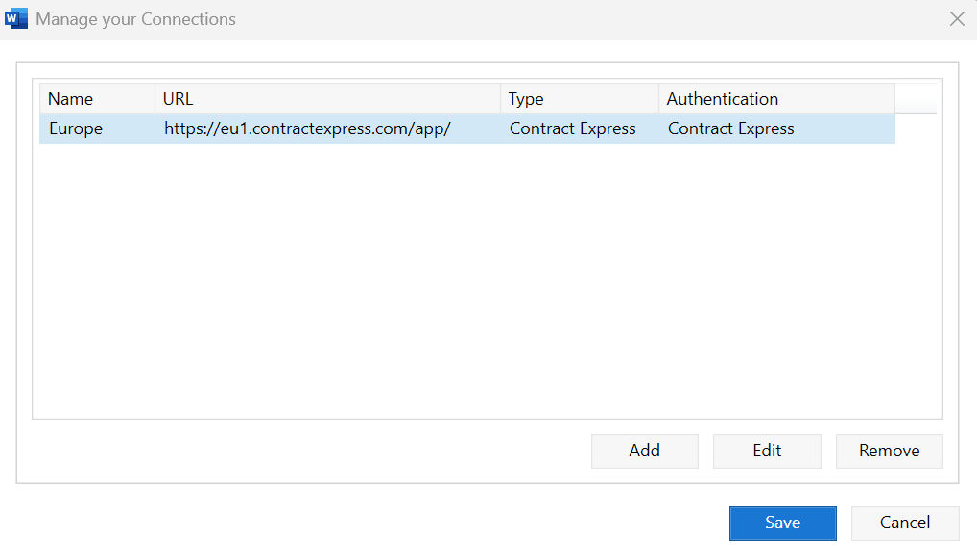Add a new connection
Screen dimensions: 977x558
coord(644,451)
